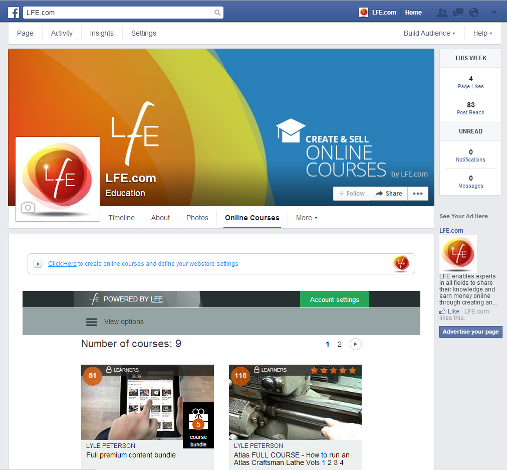This screenshot has height=470, width=507.
Task: Click the Account settings button
Action: (x=334, y=300)
